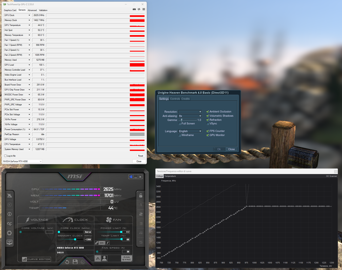The height and width of the screenshot is (270, 342).
Task: Click Core Clock Curve value field
Action: pyautogui.click(x=88, y=232)
